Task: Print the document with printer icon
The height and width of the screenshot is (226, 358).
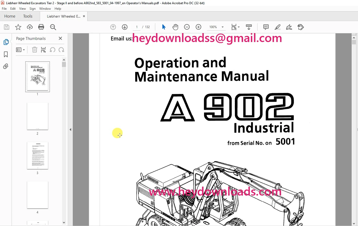Action: tap(41, 27)
